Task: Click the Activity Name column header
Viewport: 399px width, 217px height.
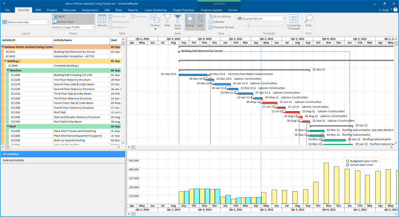Action: point(81,40)
